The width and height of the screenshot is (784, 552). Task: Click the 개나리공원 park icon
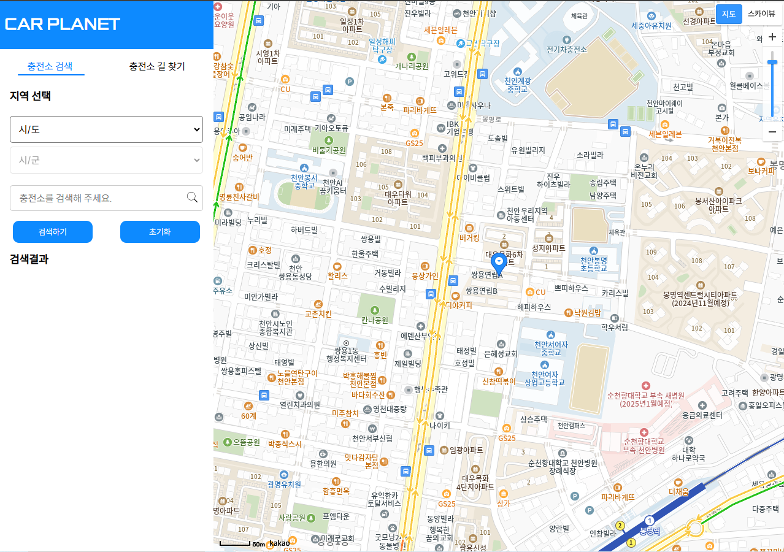(x=411, y=56)
